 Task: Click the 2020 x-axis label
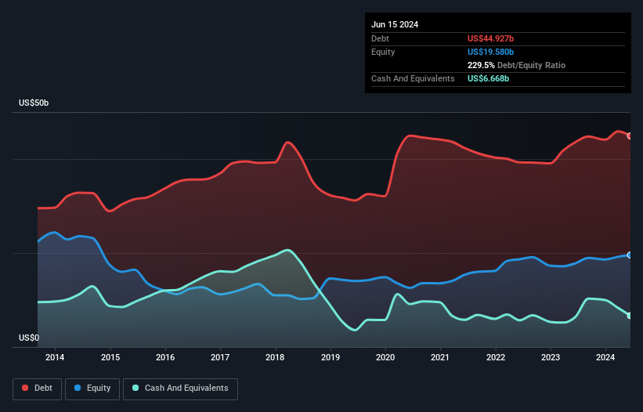(385, 357)
